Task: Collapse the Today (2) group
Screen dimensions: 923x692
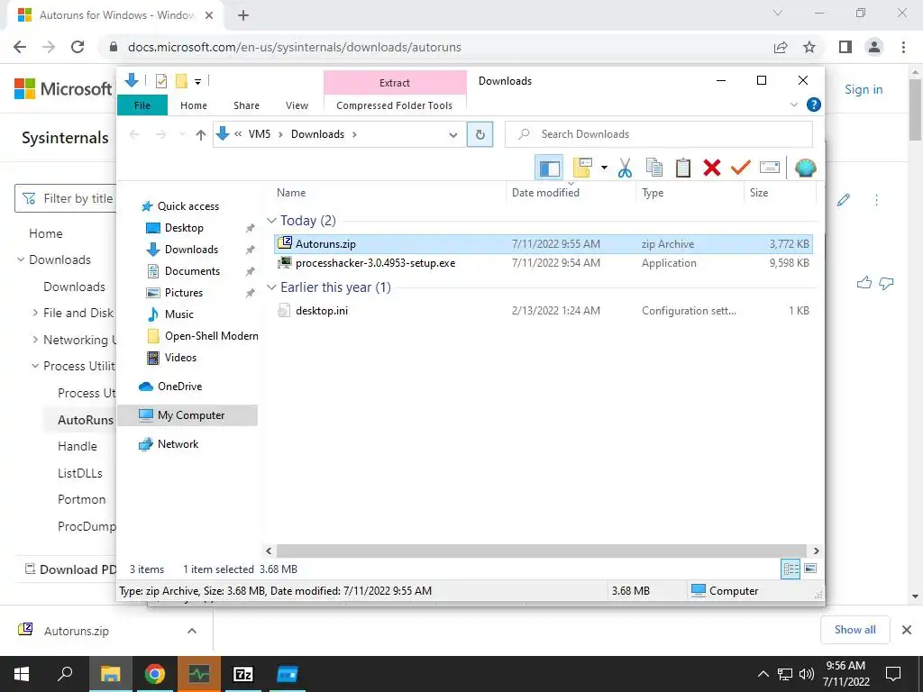Action: click(x=271, y=221)
